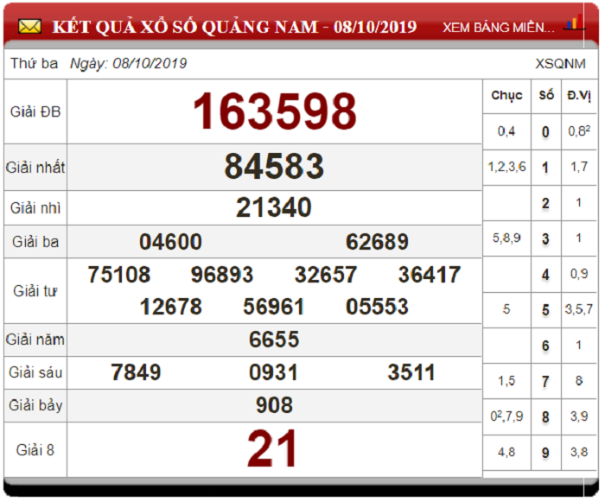
Task: Select fourth prize number 05553
Action: [377, 307]
